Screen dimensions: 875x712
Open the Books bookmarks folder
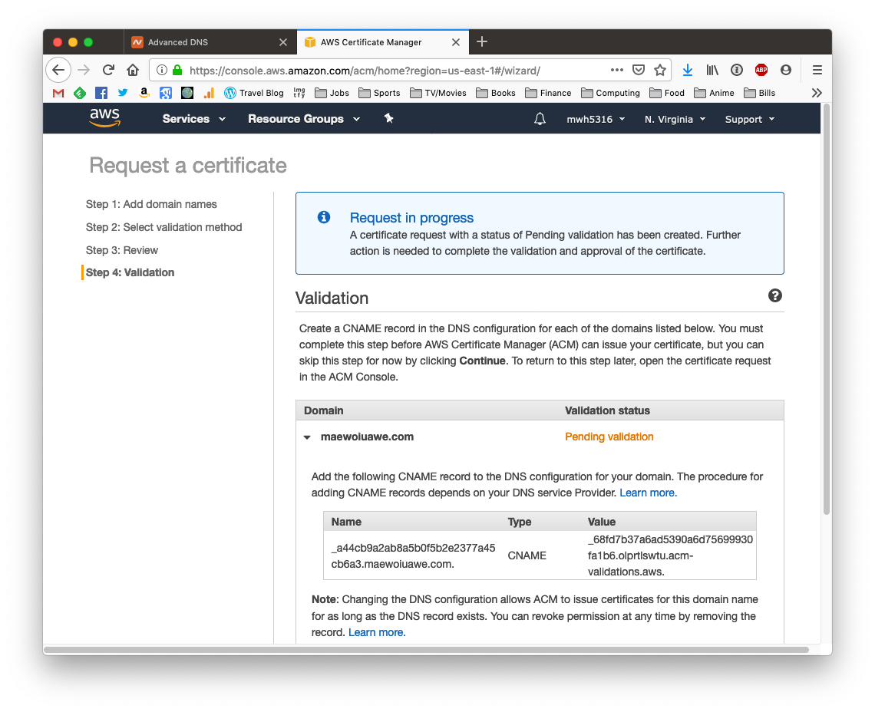tap(496, 93)
